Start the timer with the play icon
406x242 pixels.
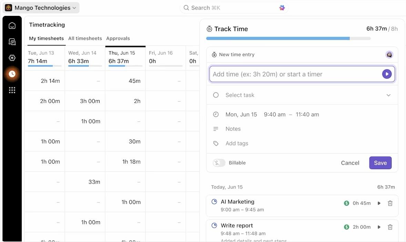tap(386, 74)
